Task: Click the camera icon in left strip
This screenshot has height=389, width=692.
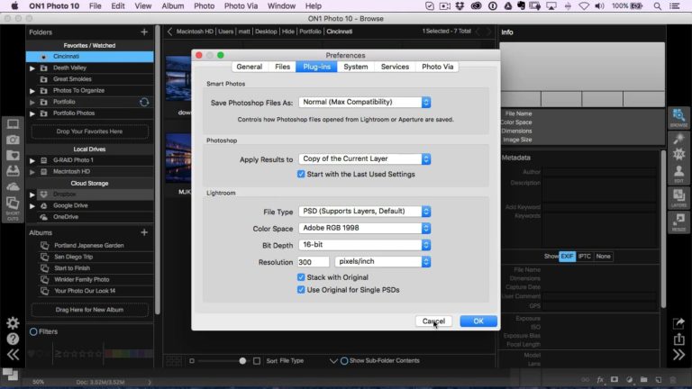Action: point(13,140)
